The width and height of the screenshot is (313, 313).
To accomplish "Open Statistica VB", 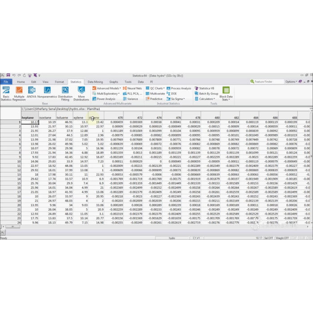I will [204, 88].
